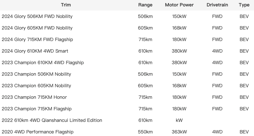Click the Type column header
The height and width of the screenshot is (136, 254).
point(244,5)
